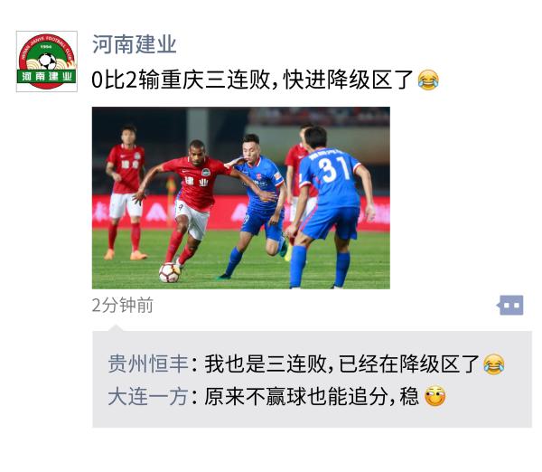The image size is (542, 472).
Task: Click the 2分钟前 timestamp
Action: point(123,306)
